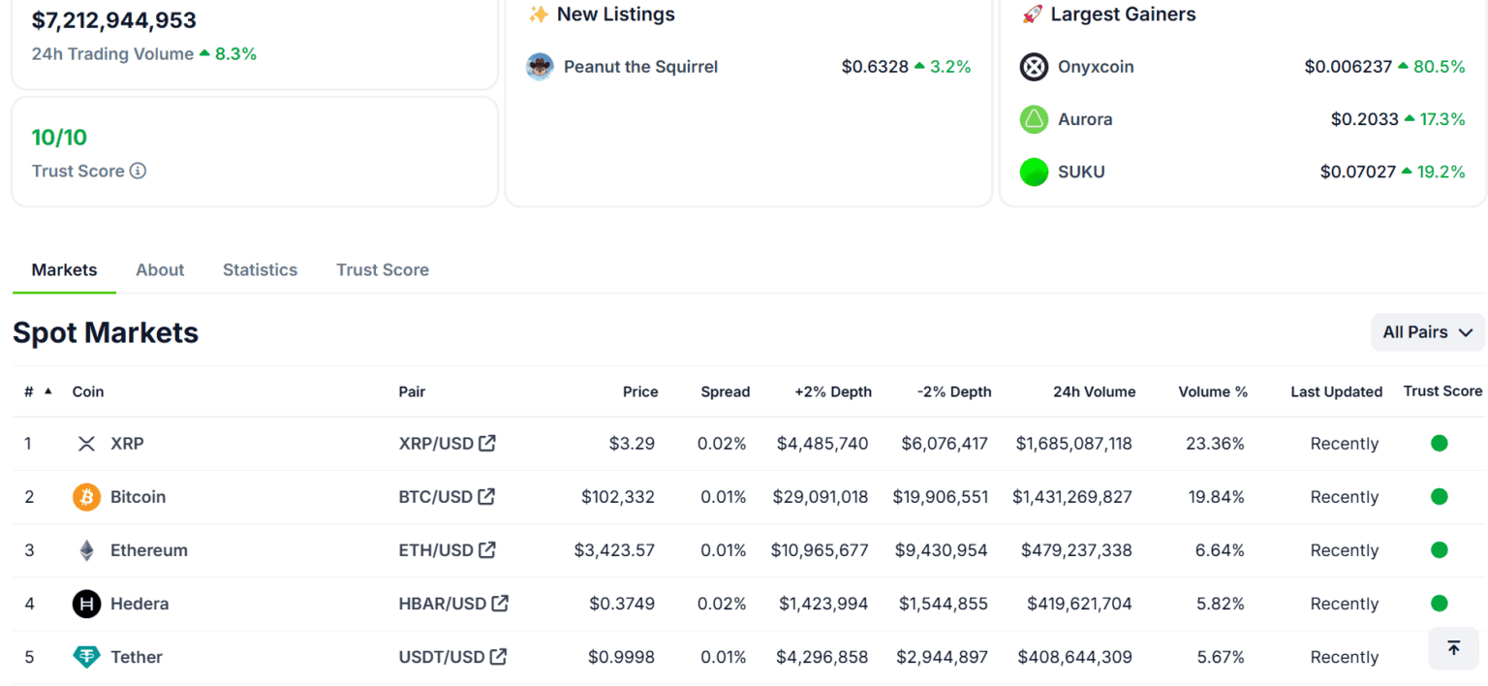Sort by Volume % column header

coord(1213,391)
